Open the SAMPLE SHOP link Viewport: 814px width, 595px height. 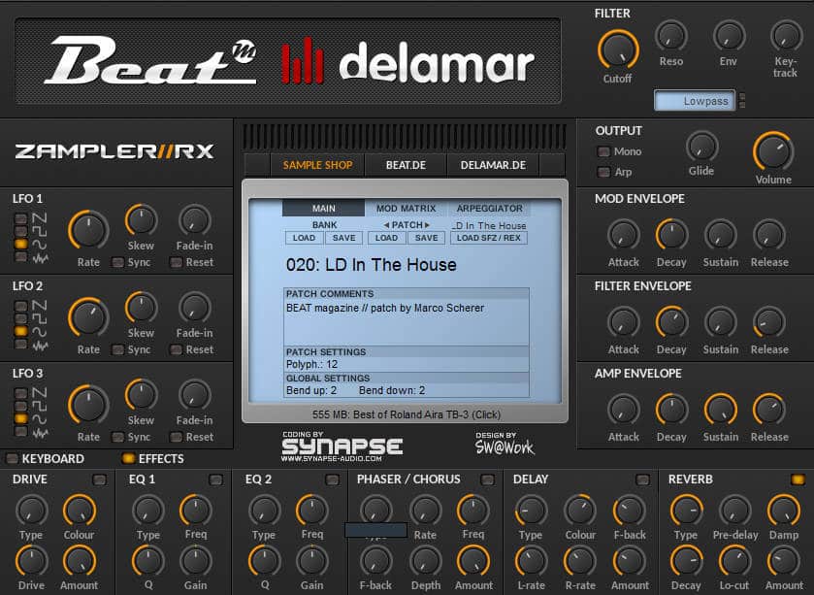coord(317,165)
